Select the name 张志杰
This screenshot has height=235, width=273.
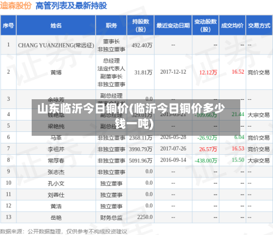click(x=56, y=172)
